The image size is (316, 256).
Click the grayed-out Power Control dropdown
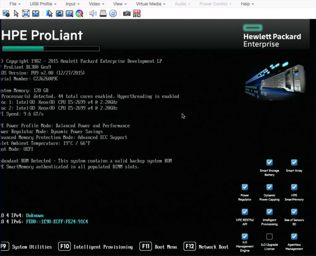point(215,4)
